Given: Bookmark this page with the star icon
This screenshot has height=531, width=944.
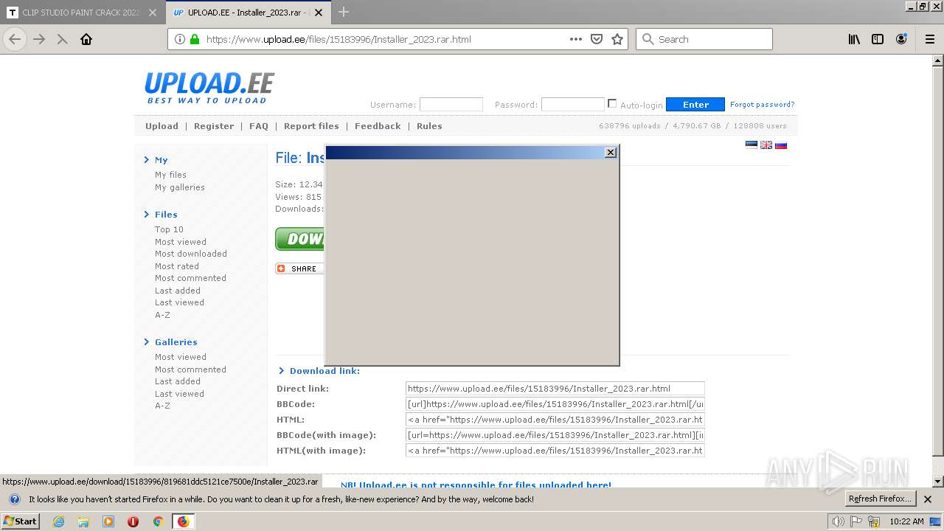Looking at the screenshot, I should pos(617,39).
